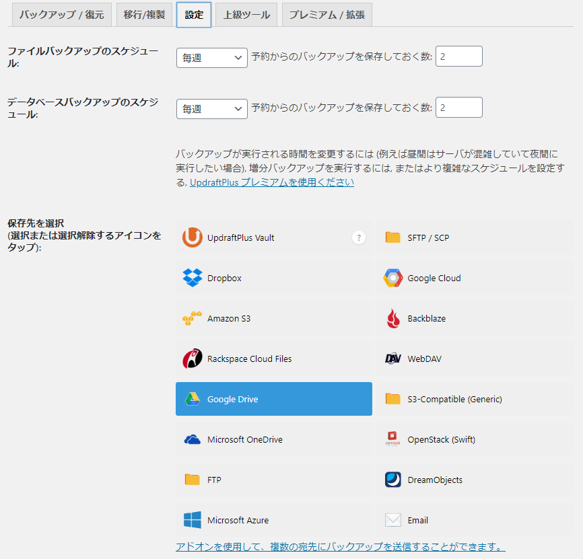583x559 pixels.
Task: Select the Dropbox storage label
Action: tap(224, 278)
